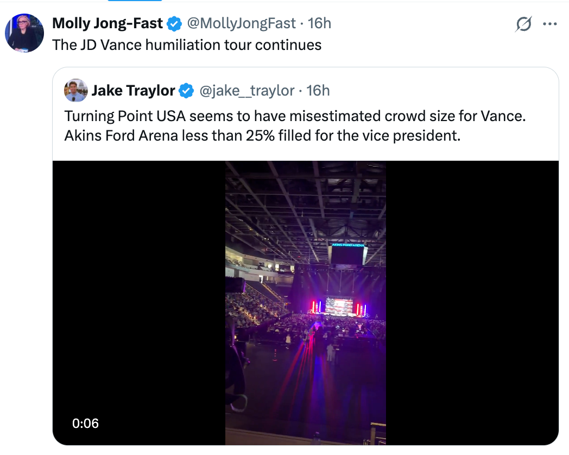The height and width of the screenshot is (455, 569).
Task: Open the Molly Jong-Fast display name link
Action: [108, 23]
